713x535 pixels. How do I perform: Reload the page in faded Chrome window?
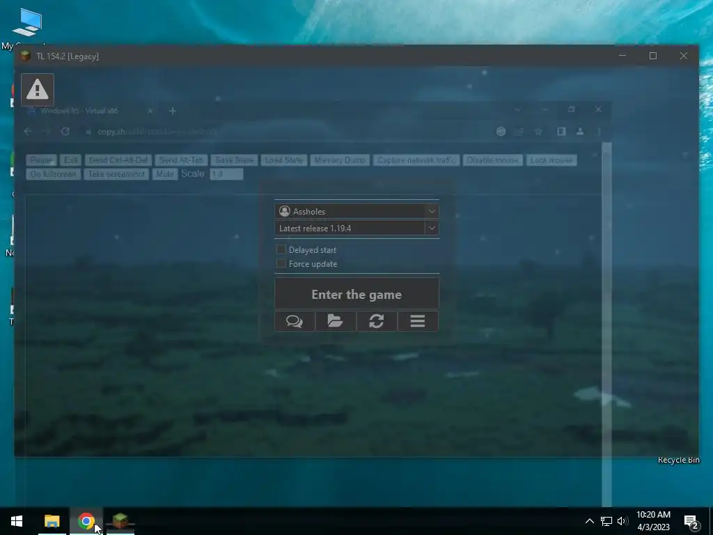[x=65, y=132]
